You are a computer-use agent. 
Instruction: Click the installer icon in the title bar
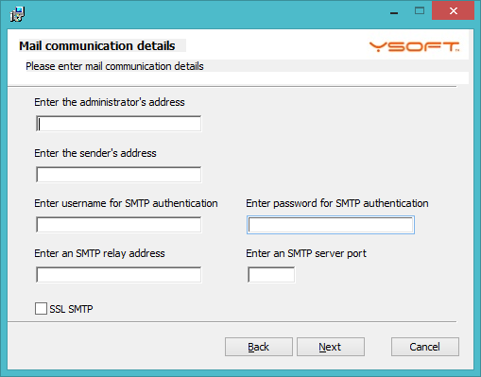[17, 14]
